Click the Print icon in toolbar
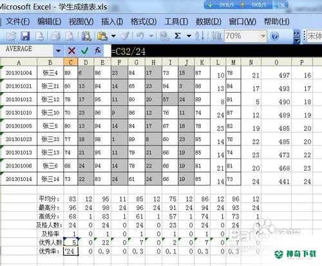 tap(56, 36)
